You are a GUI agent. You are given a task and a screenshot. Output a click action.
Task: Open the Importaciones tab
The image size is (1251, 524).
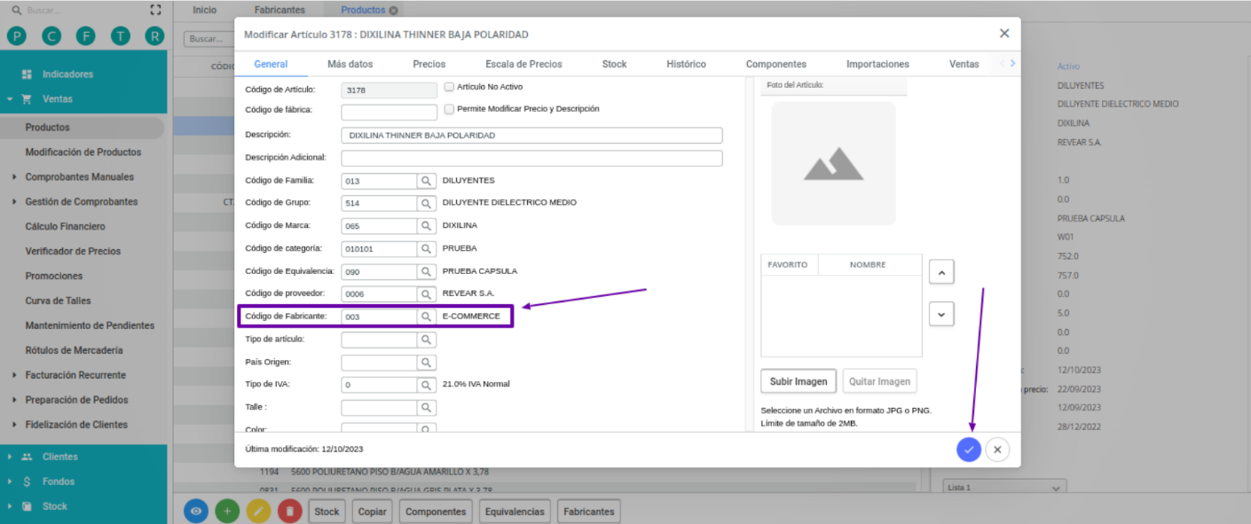click(x=877, y=64)
